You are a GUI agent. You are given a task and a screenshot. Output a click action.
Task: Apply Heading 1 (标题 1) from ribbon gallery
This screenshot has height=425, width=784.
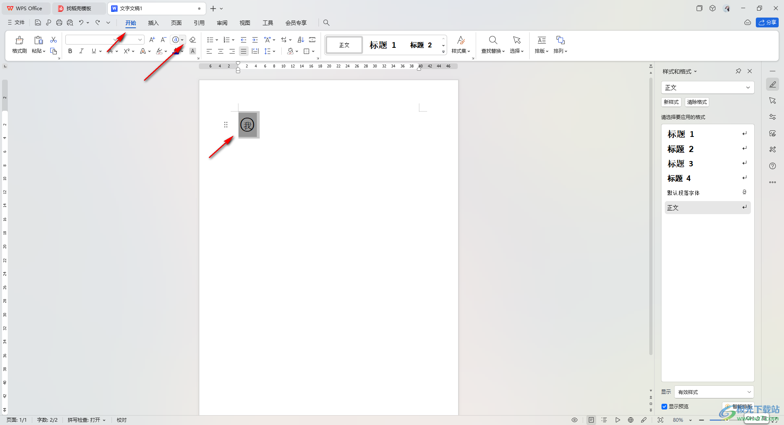(383, 45)
